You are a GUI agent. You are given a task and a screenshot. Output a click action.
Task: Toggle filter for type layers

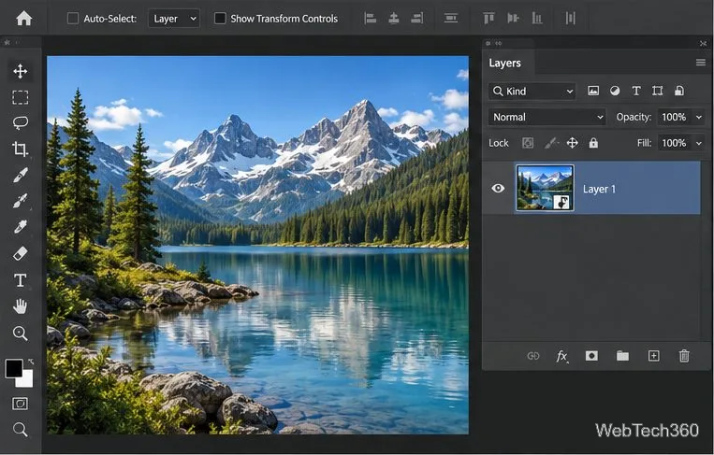pyautogui.click(x=636, y=91)
